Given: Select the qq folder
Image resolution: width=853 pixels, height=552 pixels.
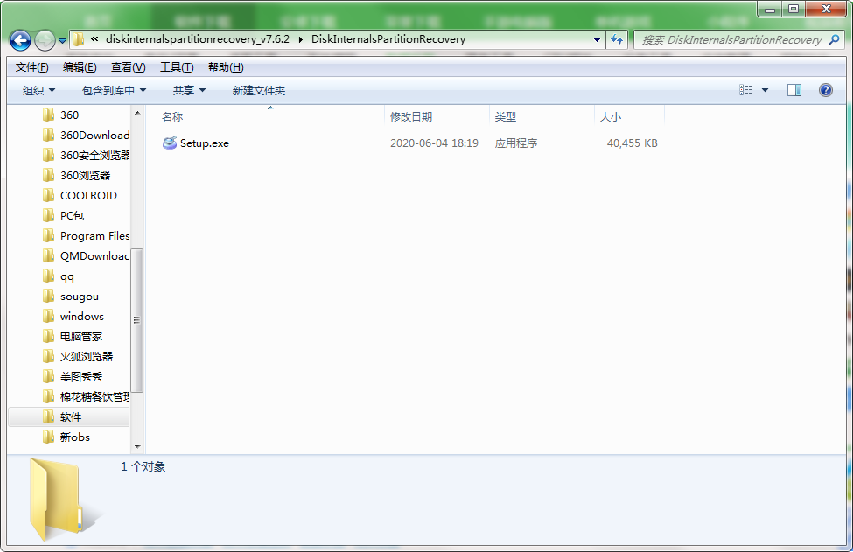Looking at the screenshot, I should tap(59, 276).
